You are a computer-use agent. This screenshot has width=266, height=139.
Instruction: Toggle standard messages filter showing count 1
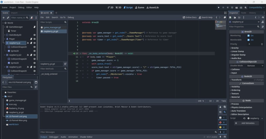tap(222, 118)
